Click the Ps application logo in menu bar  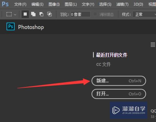coord(5,4)
